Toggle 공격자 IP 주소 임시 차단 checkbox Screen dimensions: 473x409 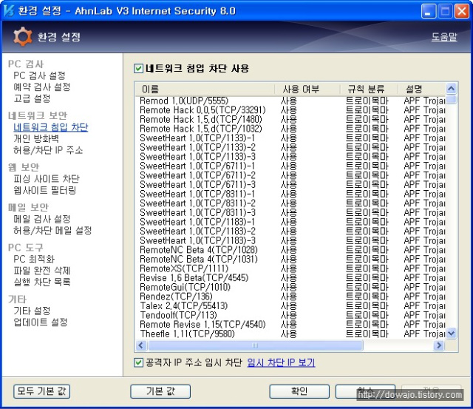(138, 362)
